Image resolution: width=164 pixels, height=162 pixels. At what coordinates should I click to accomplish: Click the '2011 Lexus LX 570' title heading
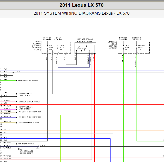coord(82,5)
